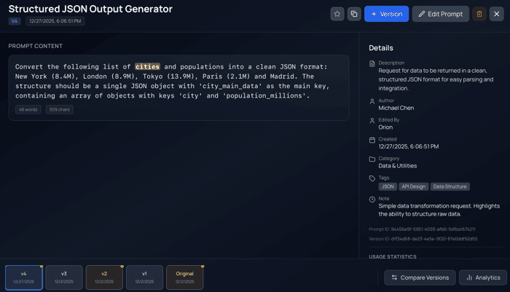
Task: Close the prompt detail panel
Action: click(496, 14)
